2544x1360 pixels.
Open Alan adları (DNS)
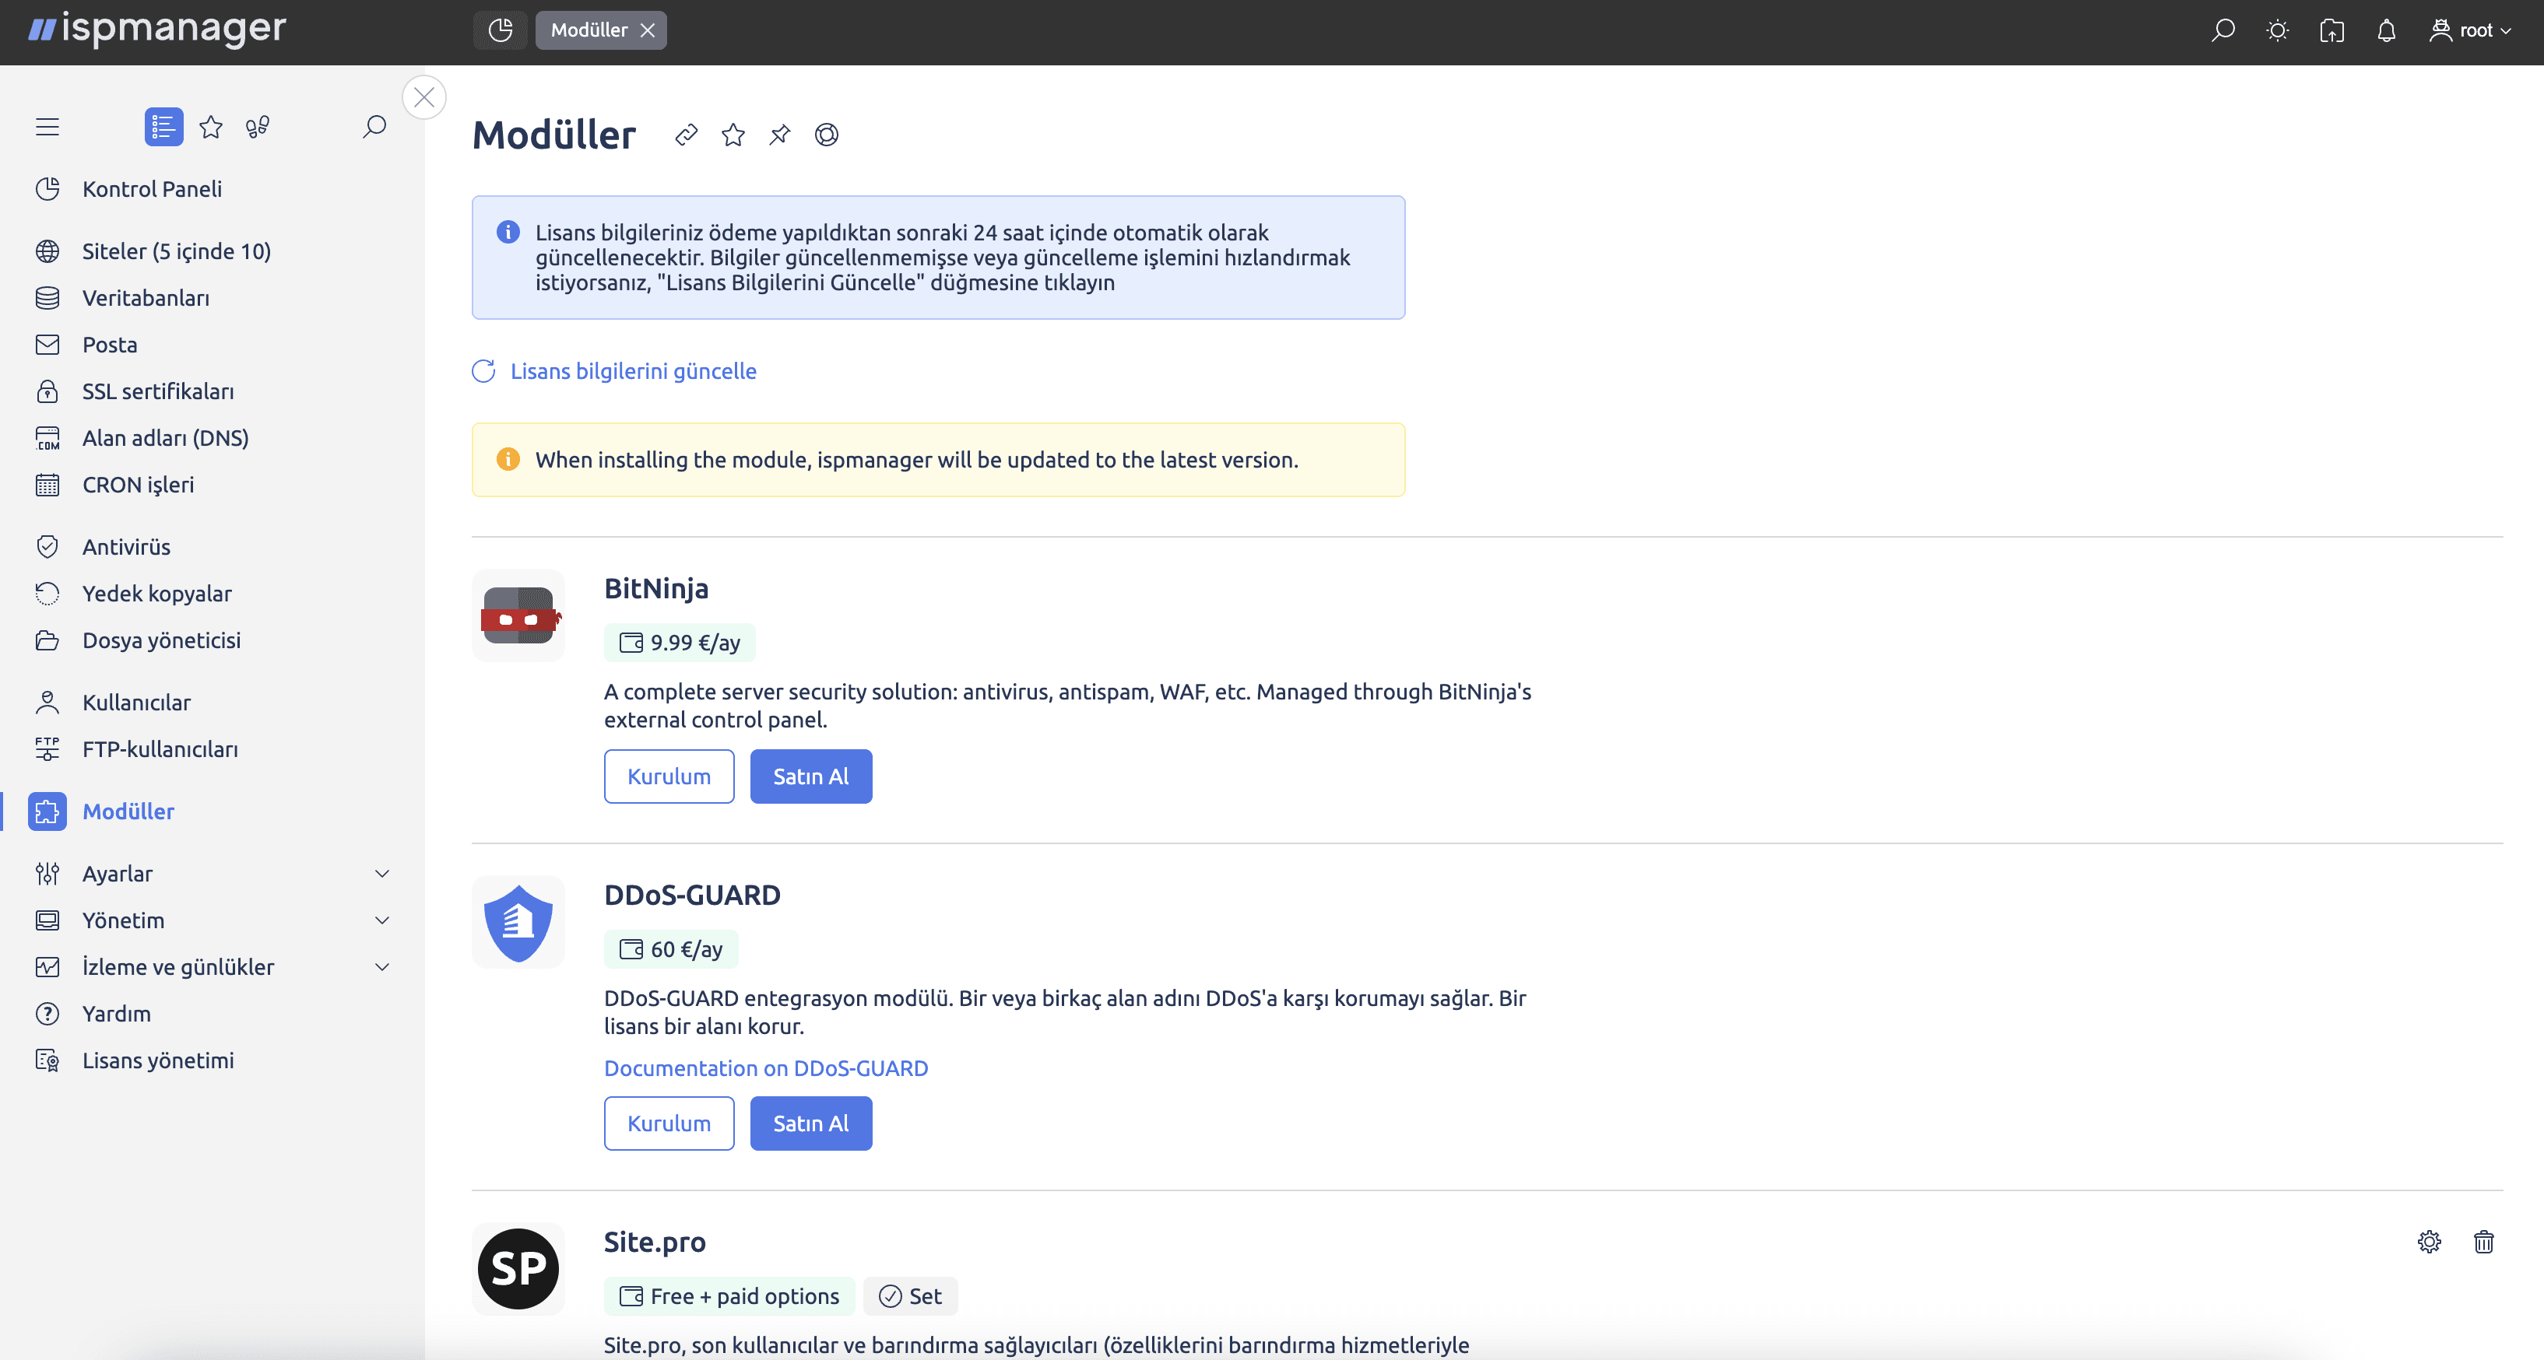point(165,437)
